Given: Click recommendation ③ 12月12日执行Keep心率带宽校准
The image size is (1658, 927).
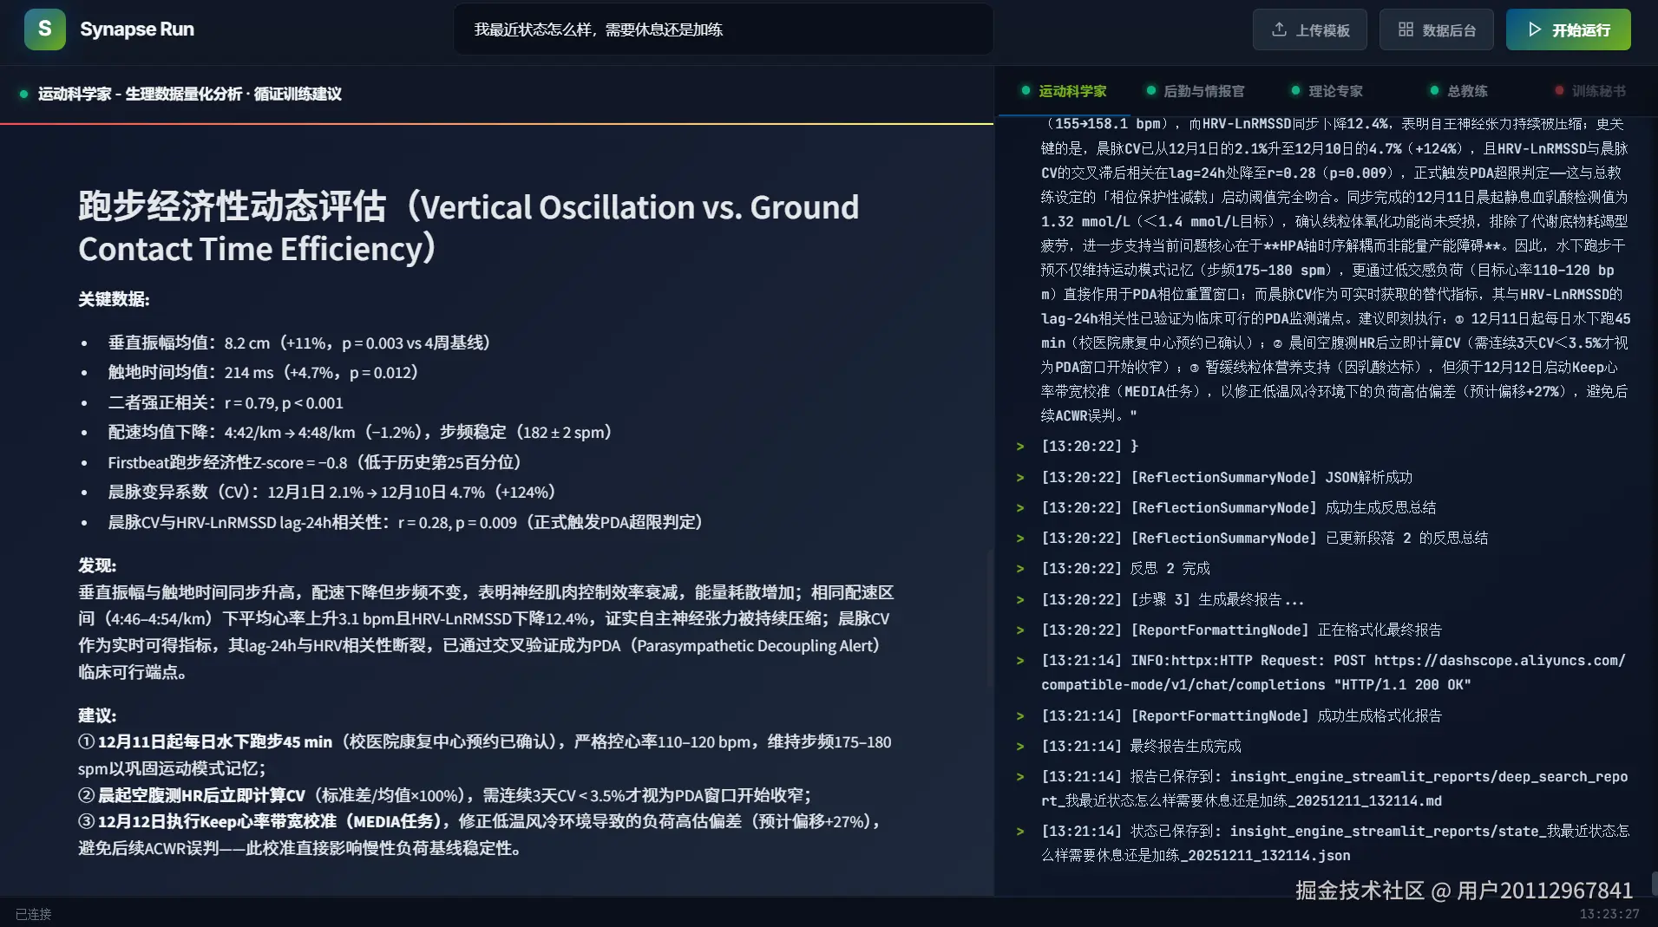Looking at the screenshot, I should (482, 834).
